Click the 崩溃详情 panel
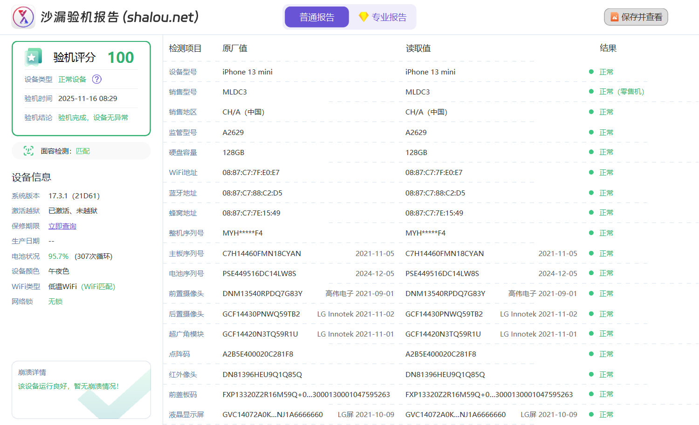Screen dimensions: 699x425 [x=81, y=390]
